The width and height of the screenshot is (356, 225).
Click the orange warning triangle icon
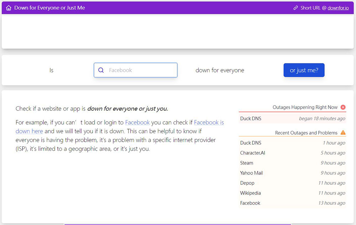(343, 133)
